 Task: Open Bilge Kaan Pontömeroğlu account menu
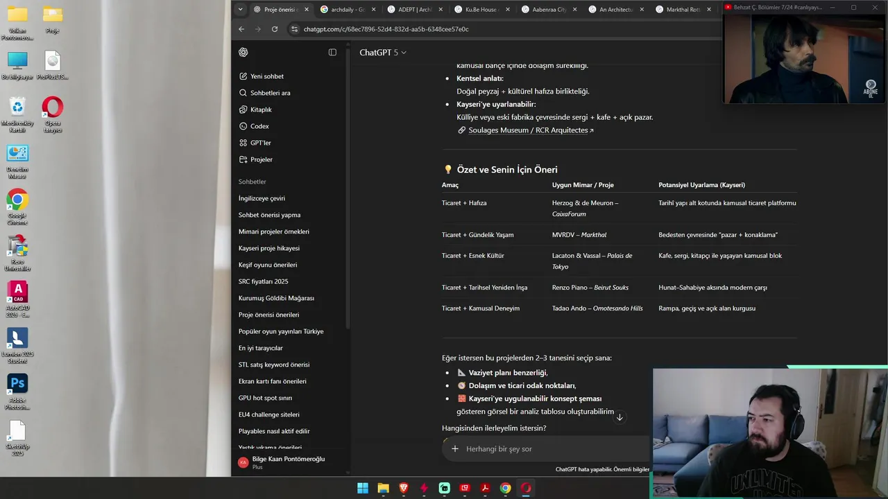tap(290, 462)
